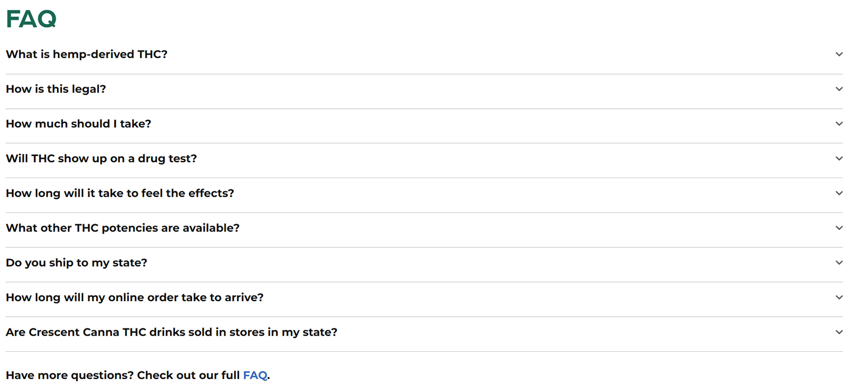Expand "How much should I take?"

point(79,123)
